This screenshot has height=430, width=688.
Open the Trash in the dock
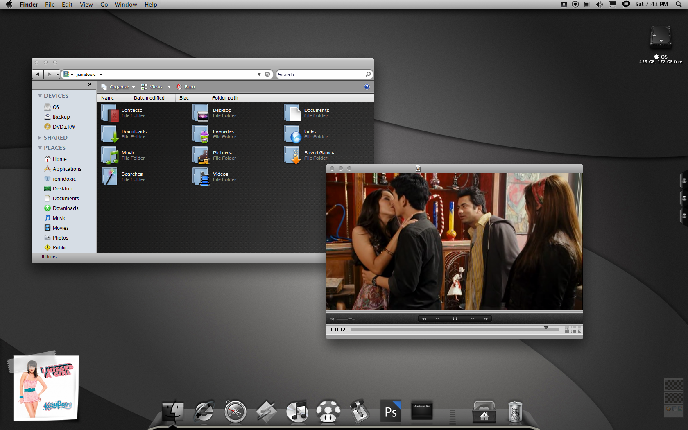[x=515, y=411]
